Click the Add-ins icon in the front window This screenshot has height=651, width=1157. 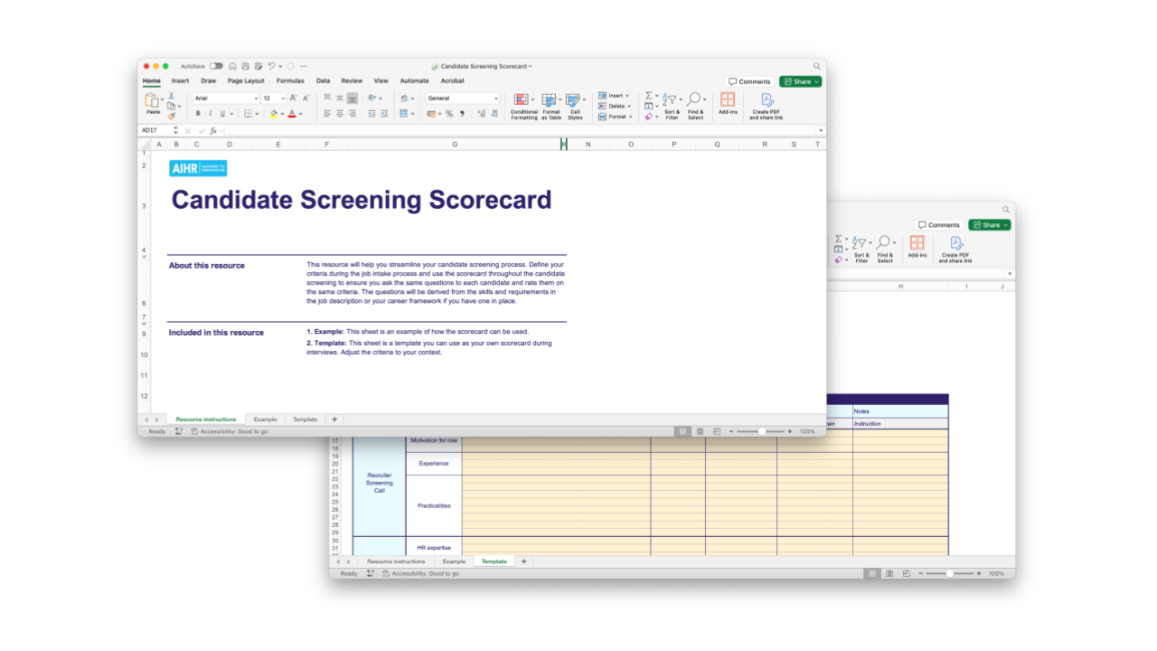[x=728, y=100]
